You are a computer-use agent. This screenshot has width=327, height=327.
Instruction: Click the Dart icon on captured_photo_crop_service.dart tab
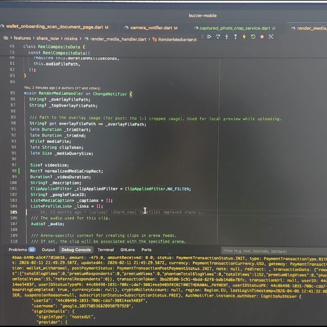pyautogui.click(x=196, y=28)
